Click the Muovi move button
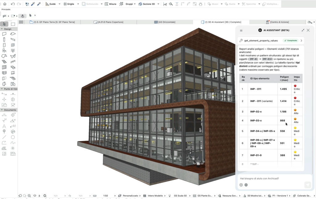316x199 pixels. [x=213, y=4]
